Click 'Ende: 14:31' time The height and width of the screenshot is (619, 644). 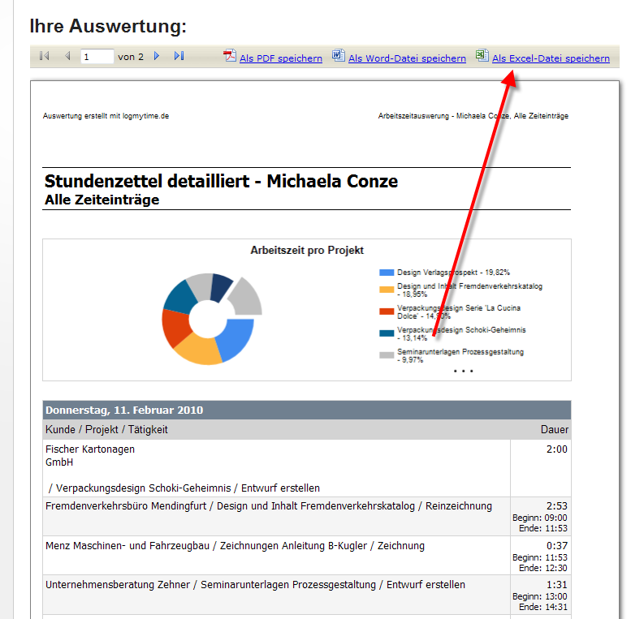coord(543,607)
